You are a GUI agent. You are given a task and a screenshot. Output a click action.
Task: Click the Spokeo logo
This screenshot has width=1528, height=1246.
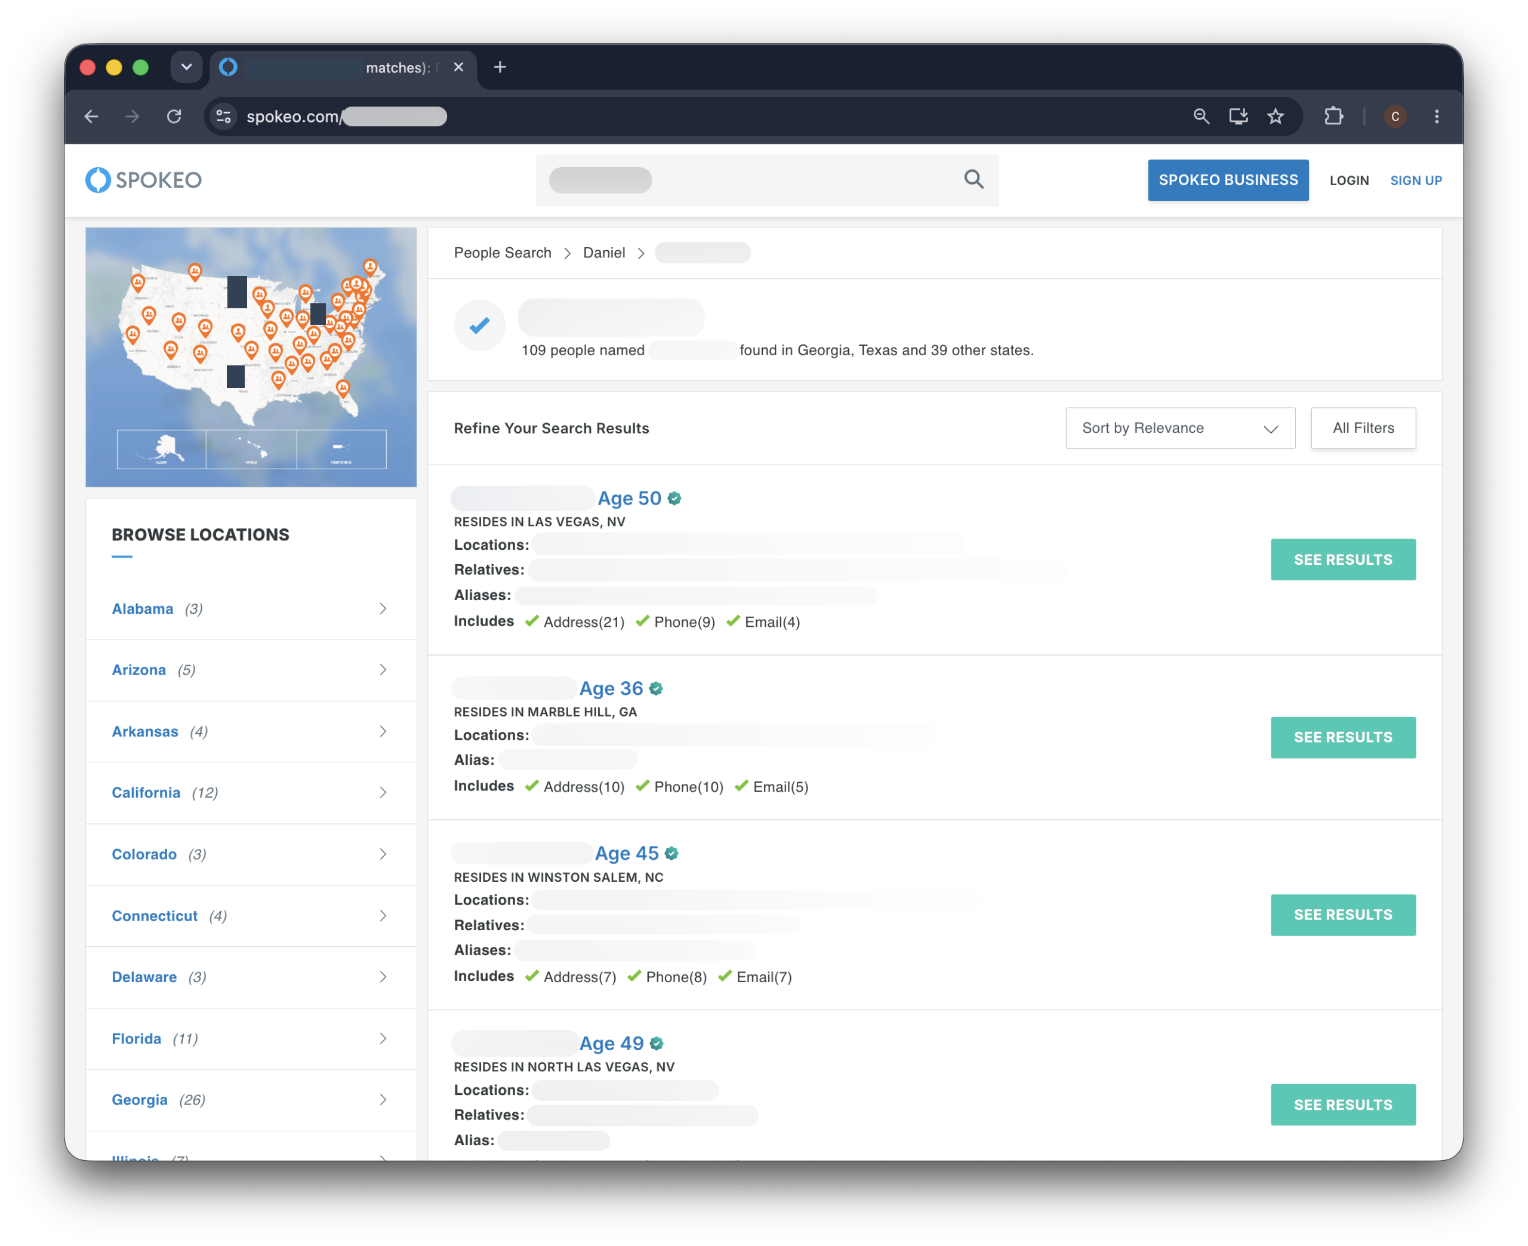point(143,180)
